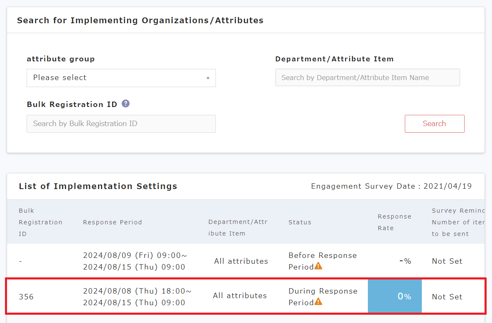
Task: Click All attributes in the first row
Action: click(241, 261)
